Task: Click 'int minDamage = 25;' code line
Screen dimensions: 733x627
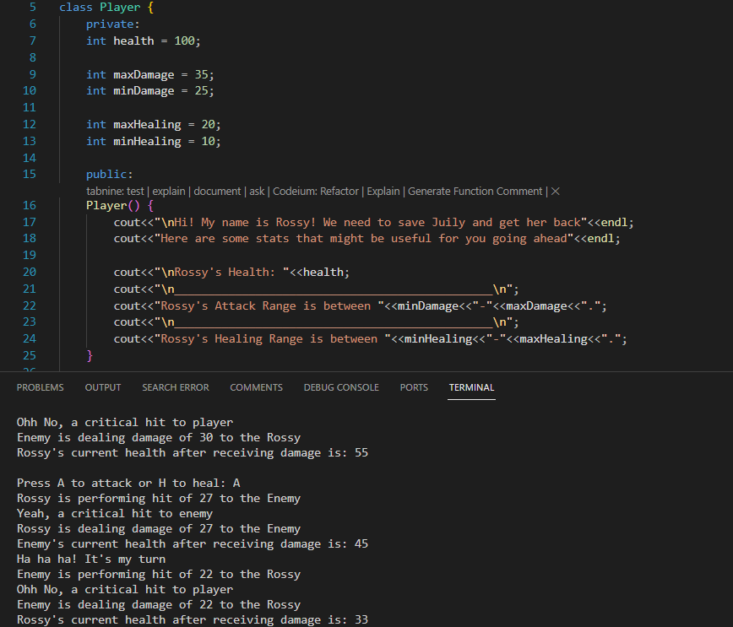Action: point(150,90)
